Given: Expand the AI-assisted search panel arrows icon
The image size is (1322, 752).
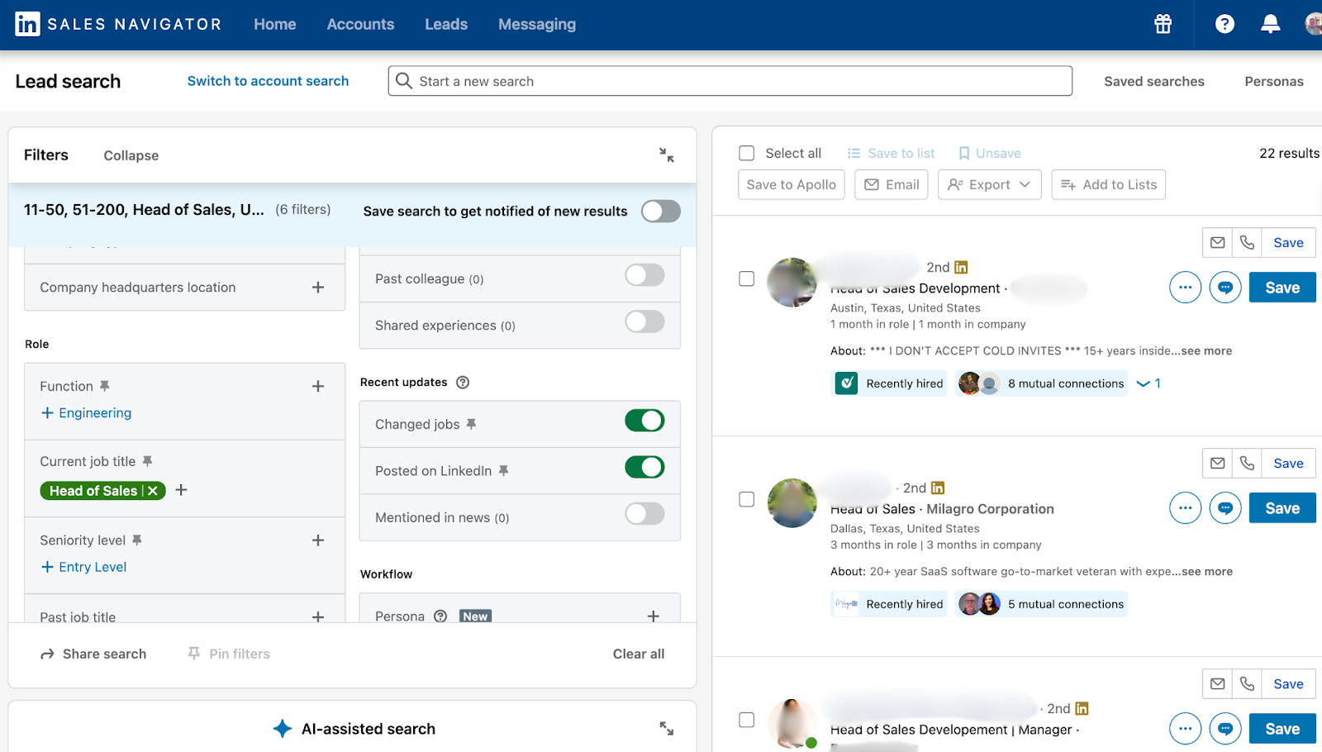Looking at the screenshot, I should pos(667,728).
